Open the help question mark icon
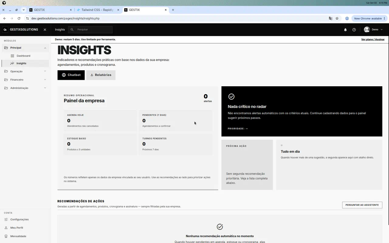Screen dimensions: 389x243 354,30
